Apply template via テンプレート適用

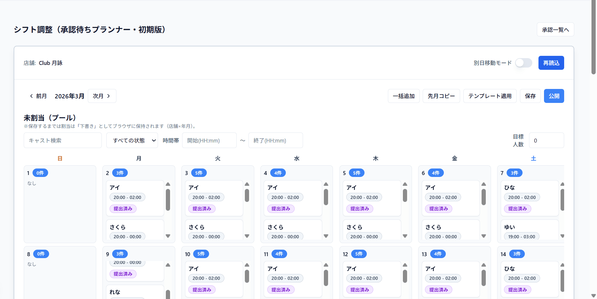tap(490, 96)
